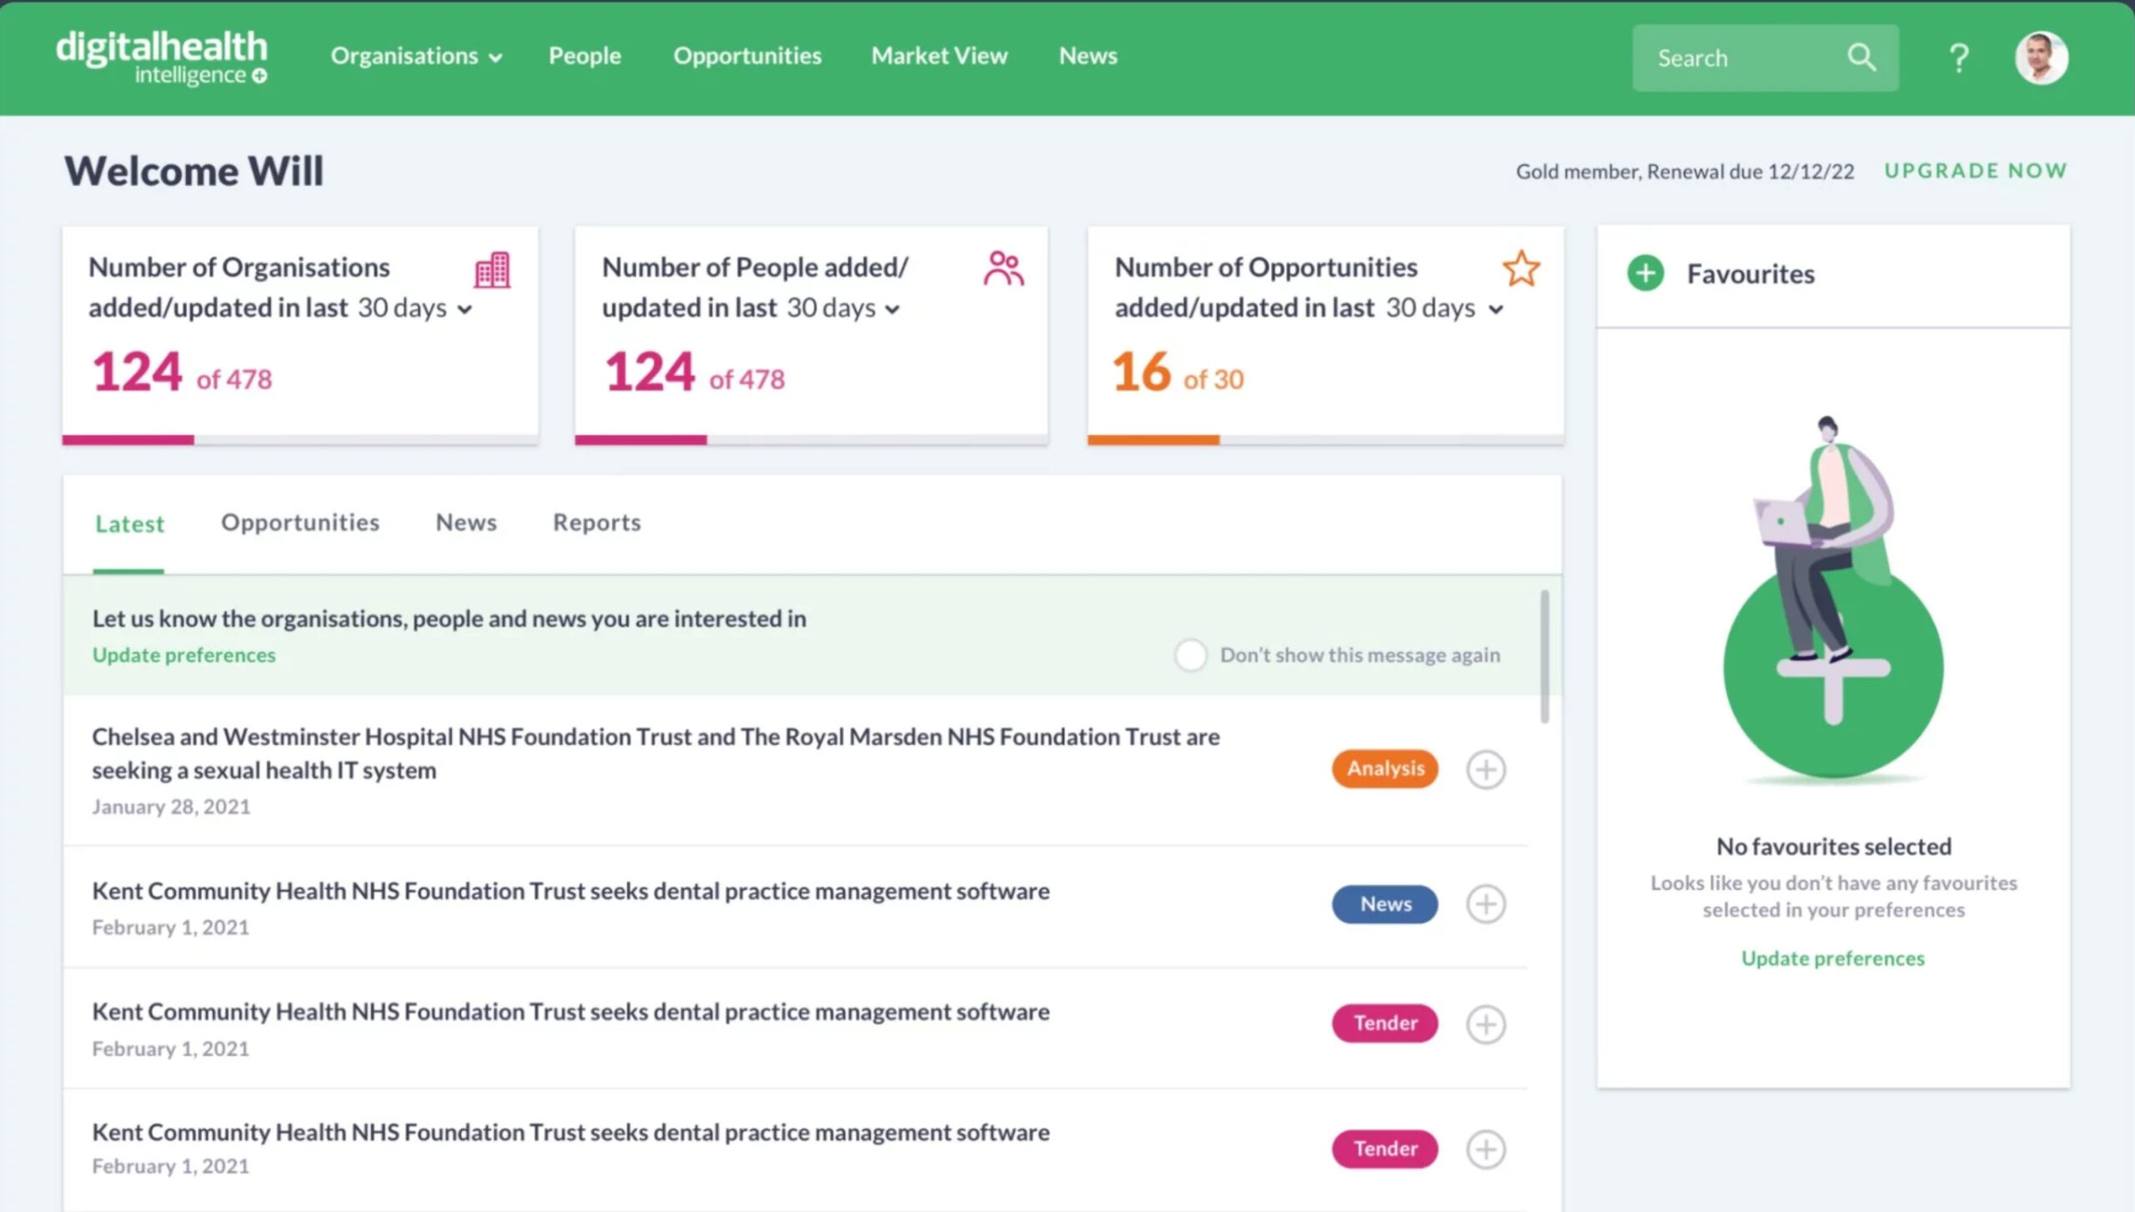
Task: Expand the Organisations menu dropdown
Action: [x=416, y=56]
